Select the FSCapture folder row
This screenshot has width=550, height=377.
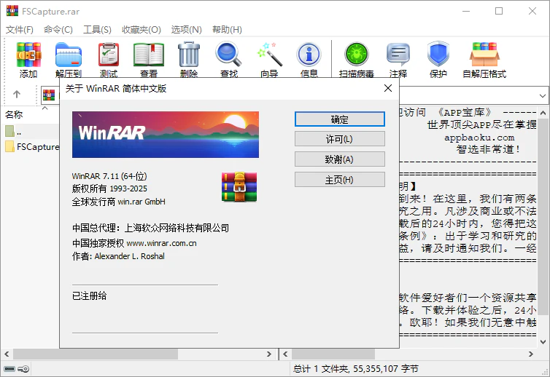point(31,147)
